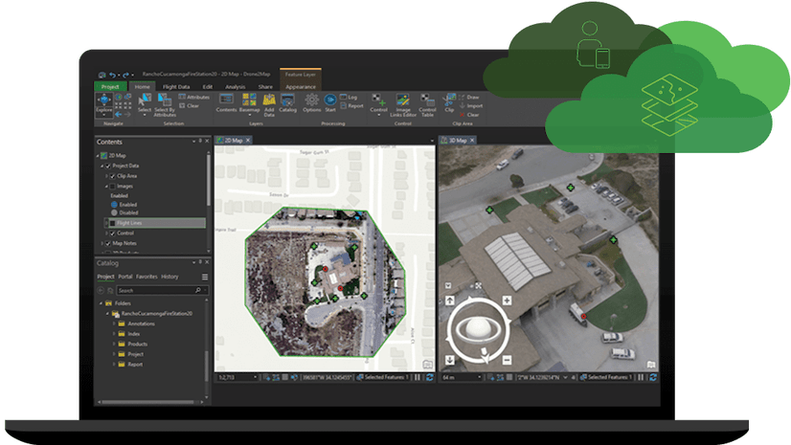Open the 2D map scale dropdown

pyautogui.click(x=256, y=377)
